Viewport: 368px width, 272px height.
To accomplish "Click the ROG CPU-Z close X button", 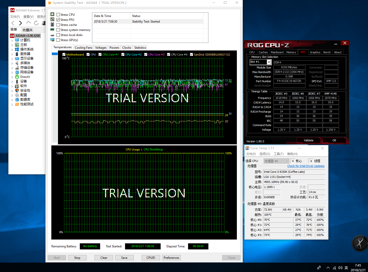I will coord(345,43).
